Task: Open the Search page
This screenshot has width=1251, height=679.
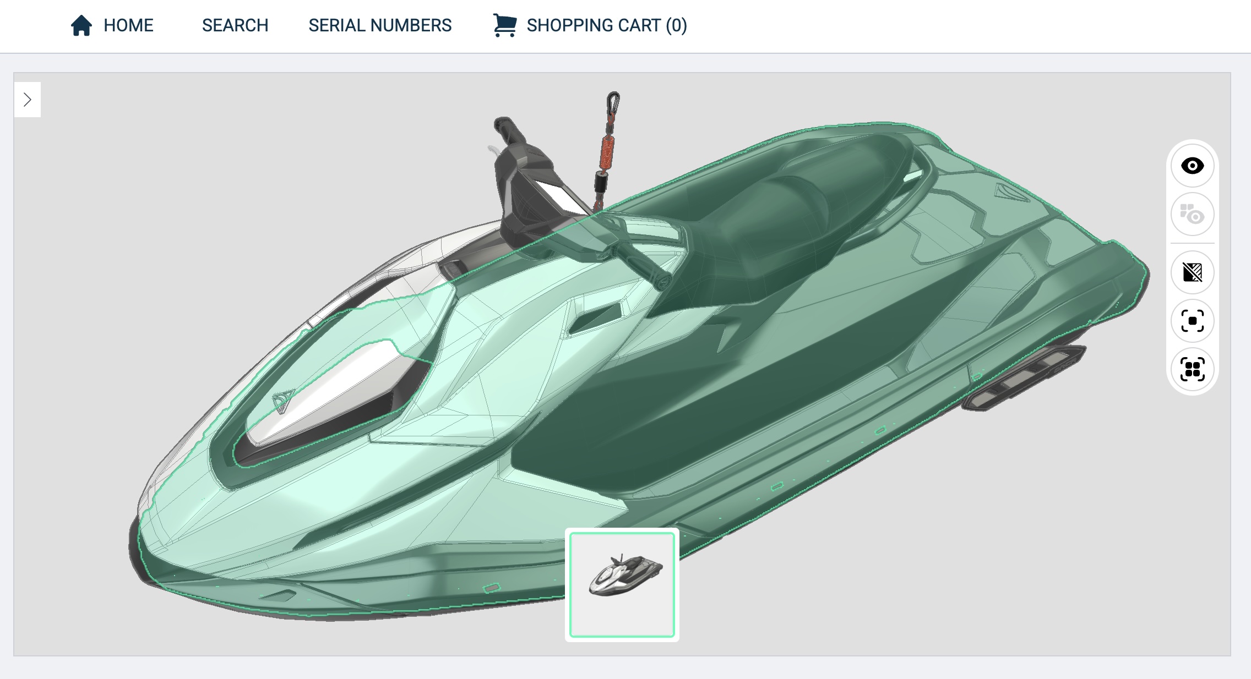Action: [x=235, y=25]
